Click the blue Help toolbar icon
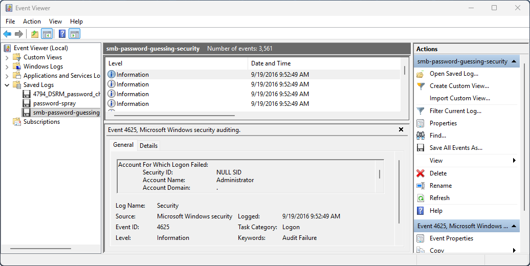Viewport: 530px width, 266px height. click(62, 34)
